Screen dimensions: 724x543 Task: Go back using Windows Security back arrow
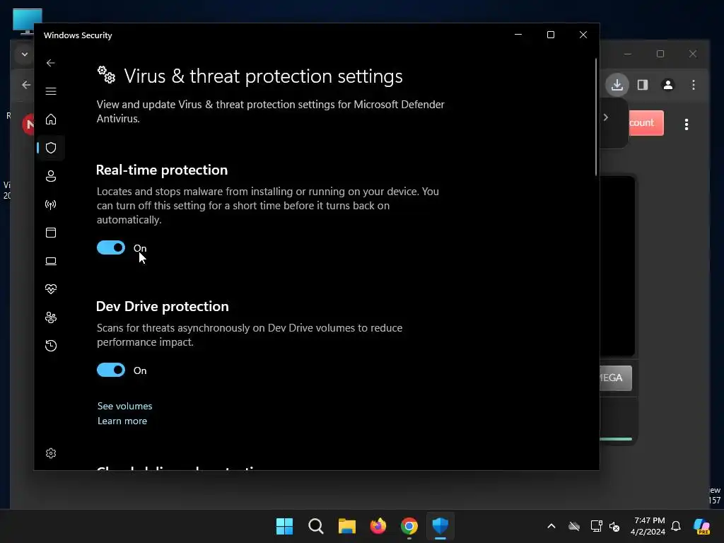(51, 63)
